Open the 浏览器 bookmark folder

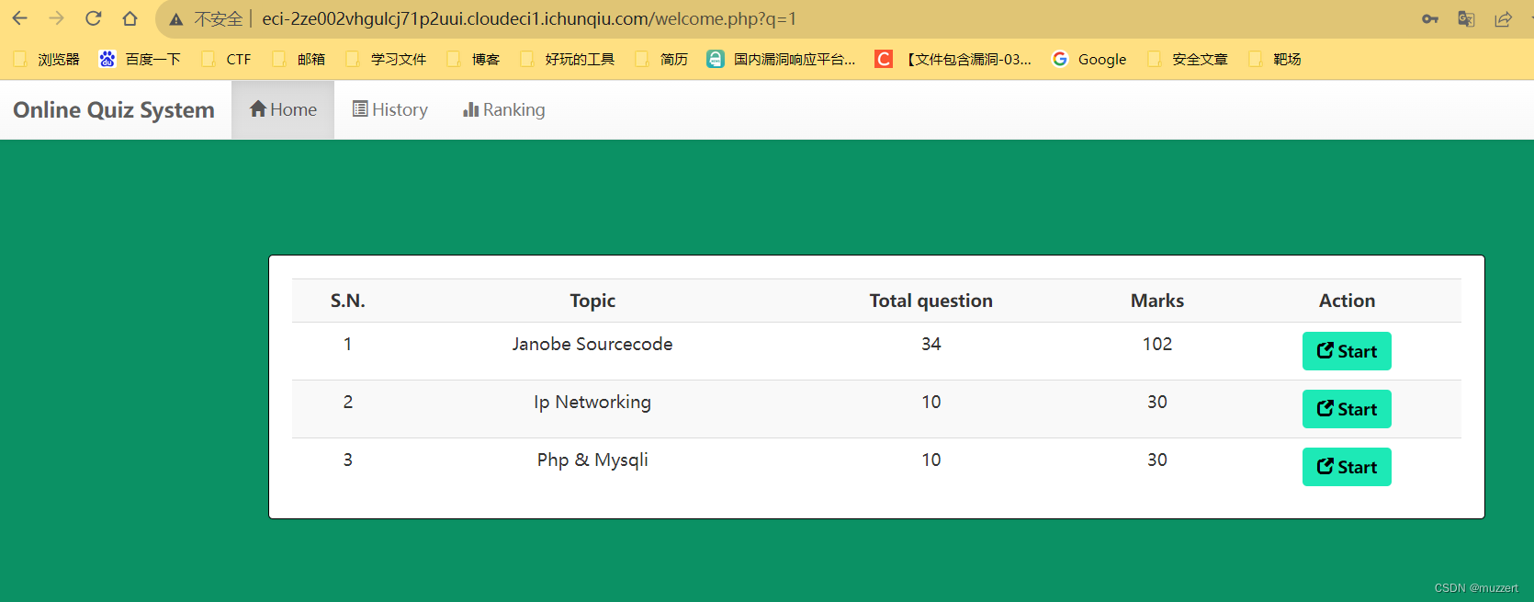point(47,59)
